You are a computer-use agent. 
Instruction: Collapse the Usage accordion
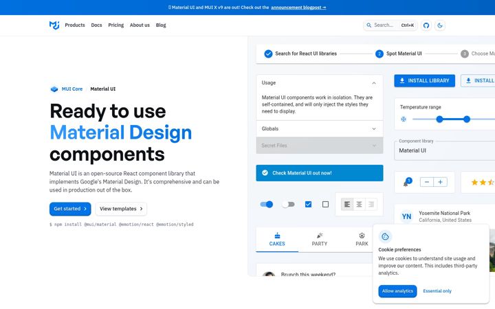pos(320,82)
